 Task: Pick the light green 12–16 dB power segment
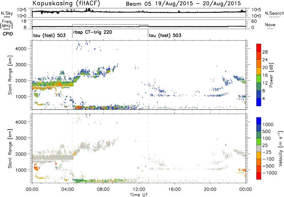(x=259, y=79)
